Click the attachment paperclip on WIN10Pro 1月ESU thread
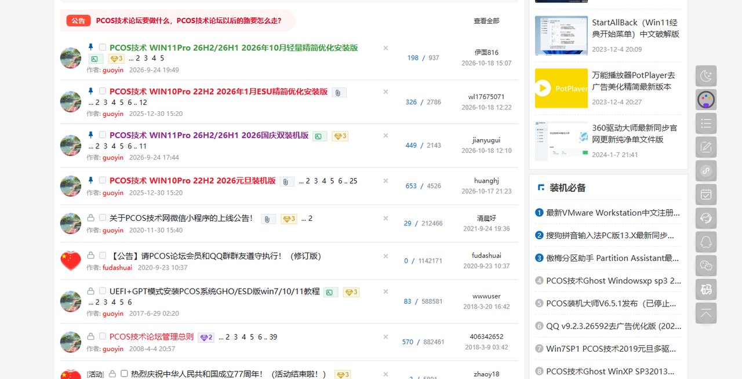742x379 pixels. pos(339,92)
